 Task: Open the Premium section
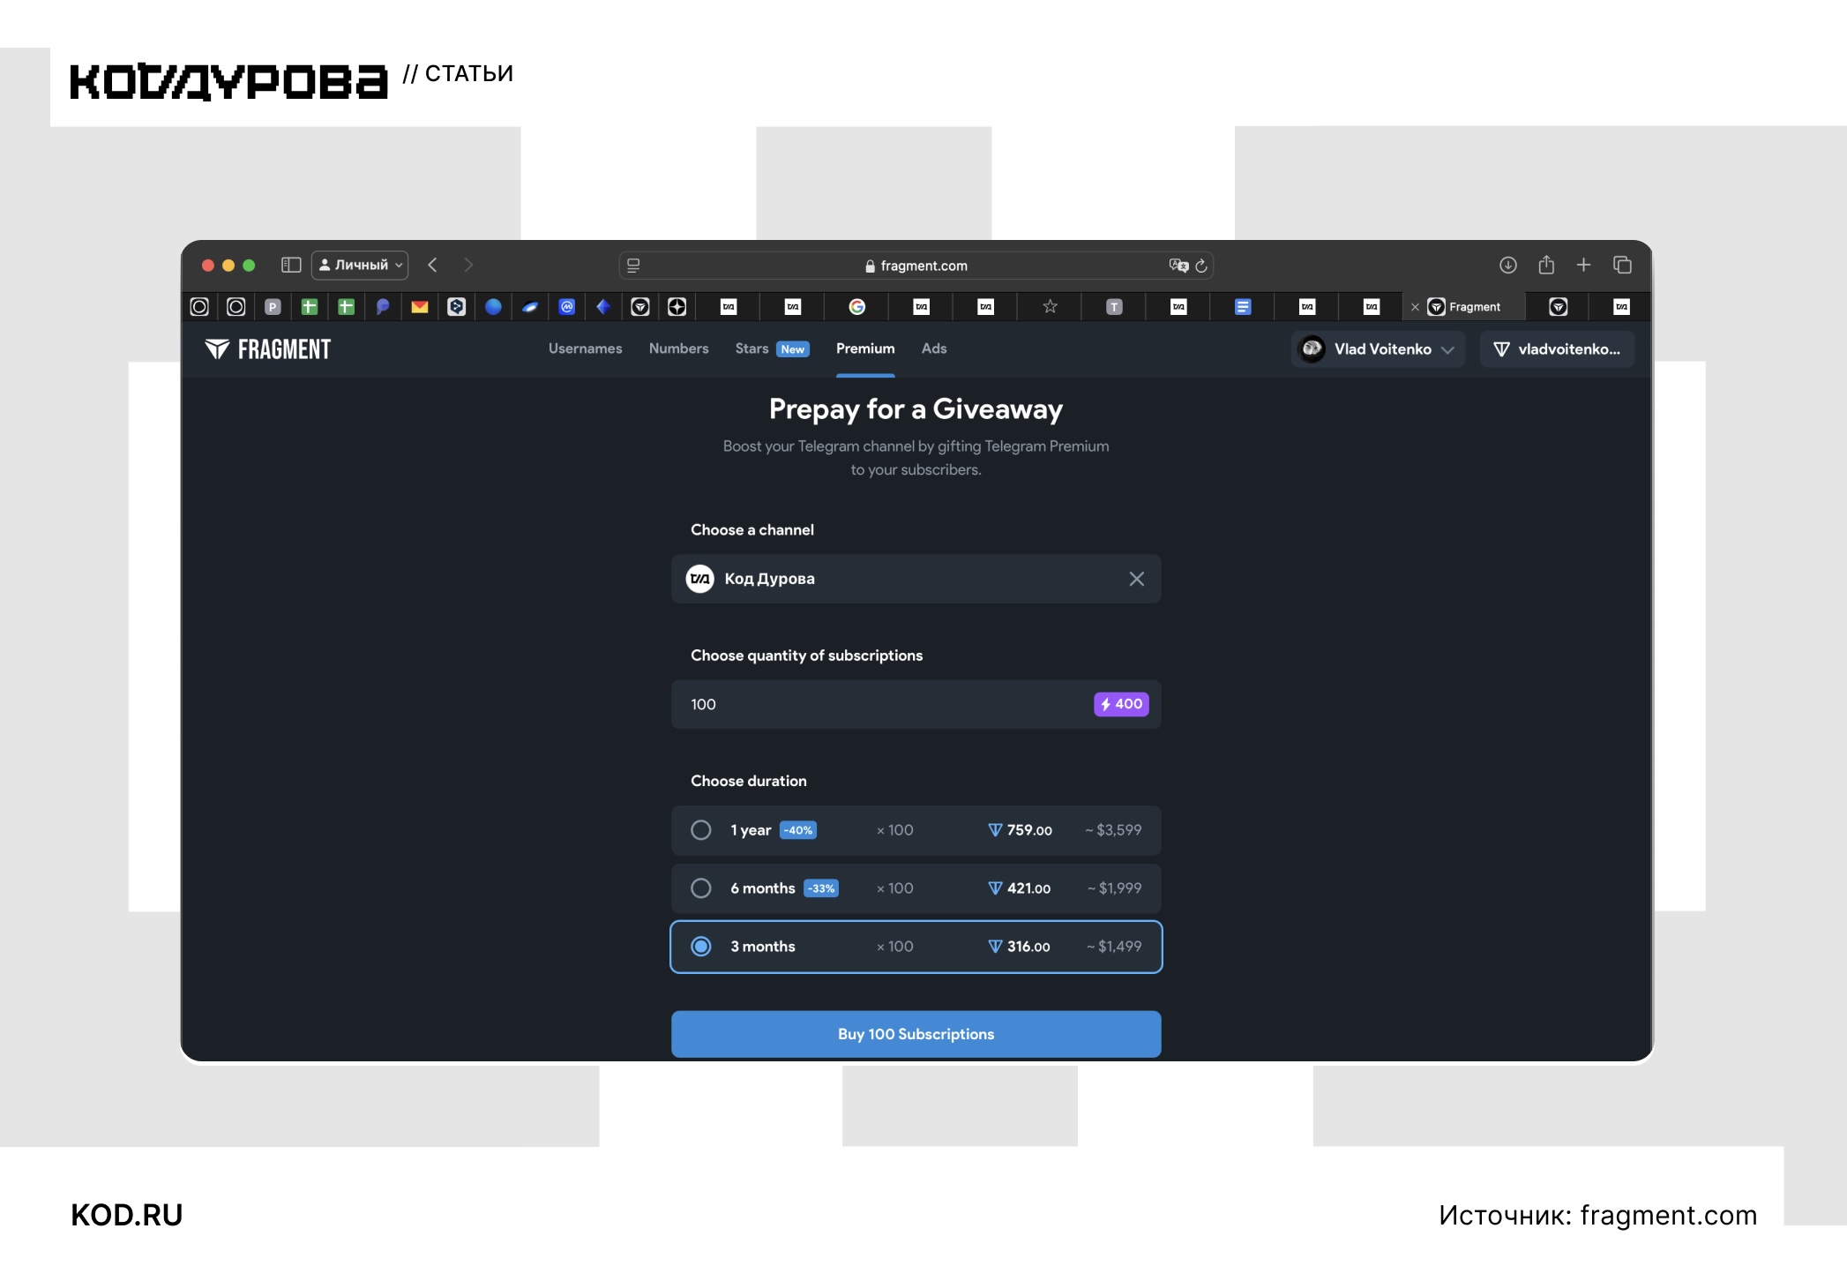click(865, 348)
